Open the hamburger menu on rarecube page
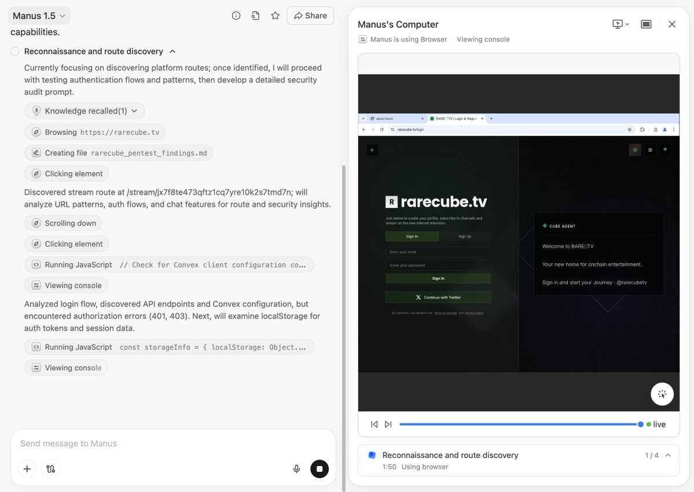 [x=650, y=150]
